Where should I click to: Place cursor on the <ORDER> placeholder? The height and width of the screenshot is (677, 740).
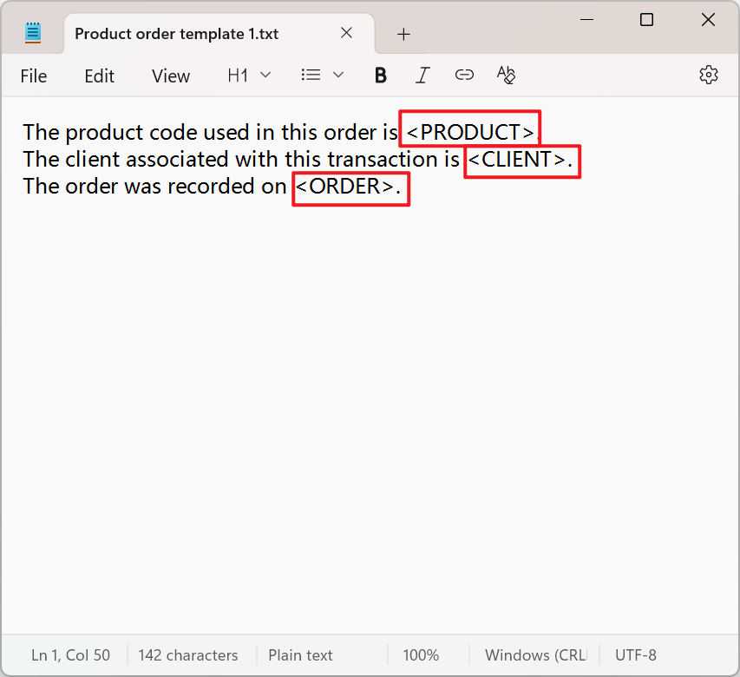click(x=344, y=186)
